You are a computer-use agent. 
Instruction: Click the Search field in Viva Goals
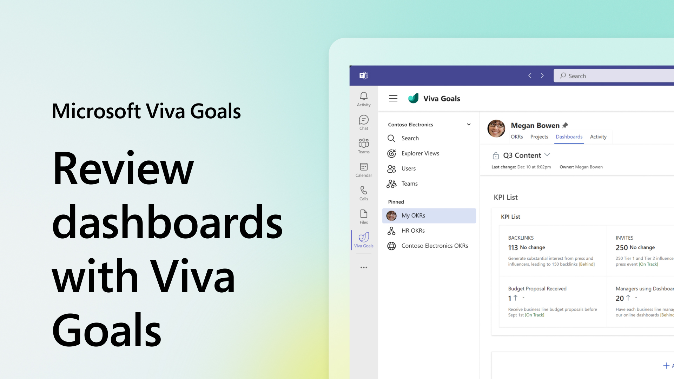[410, 138]
